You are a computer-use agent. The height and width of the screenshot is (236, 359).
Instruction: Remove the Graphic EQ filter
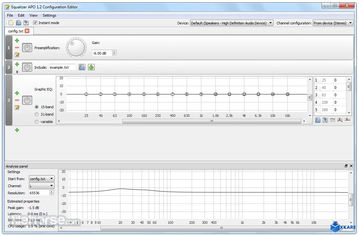(17, 100)
